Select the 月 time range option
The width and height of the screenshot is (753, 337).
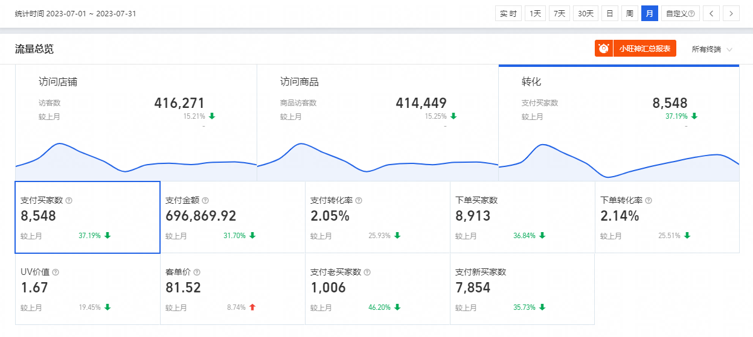[x=650, y=13]
